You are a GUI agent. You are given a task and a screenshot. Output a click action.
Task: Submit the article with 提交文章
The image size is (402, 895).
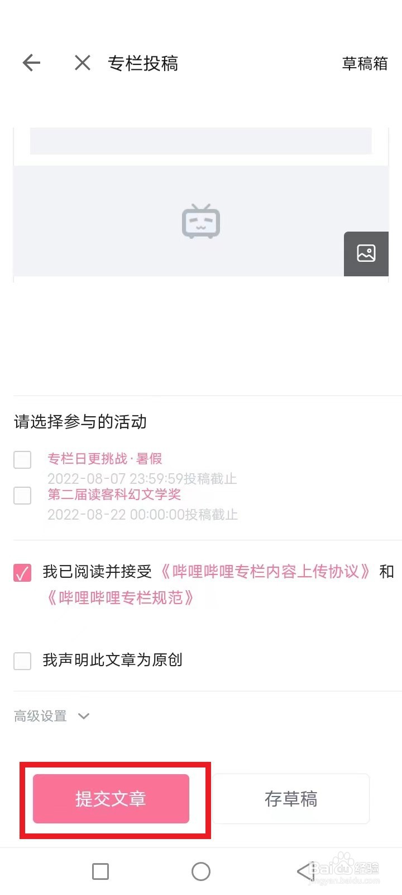[x=111, y=799]
